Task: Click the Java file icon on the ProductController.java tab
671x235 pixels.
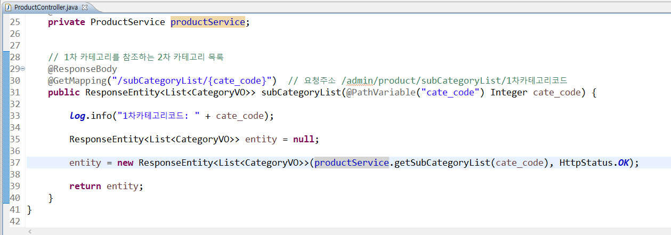Action: [x=8, y=7]
